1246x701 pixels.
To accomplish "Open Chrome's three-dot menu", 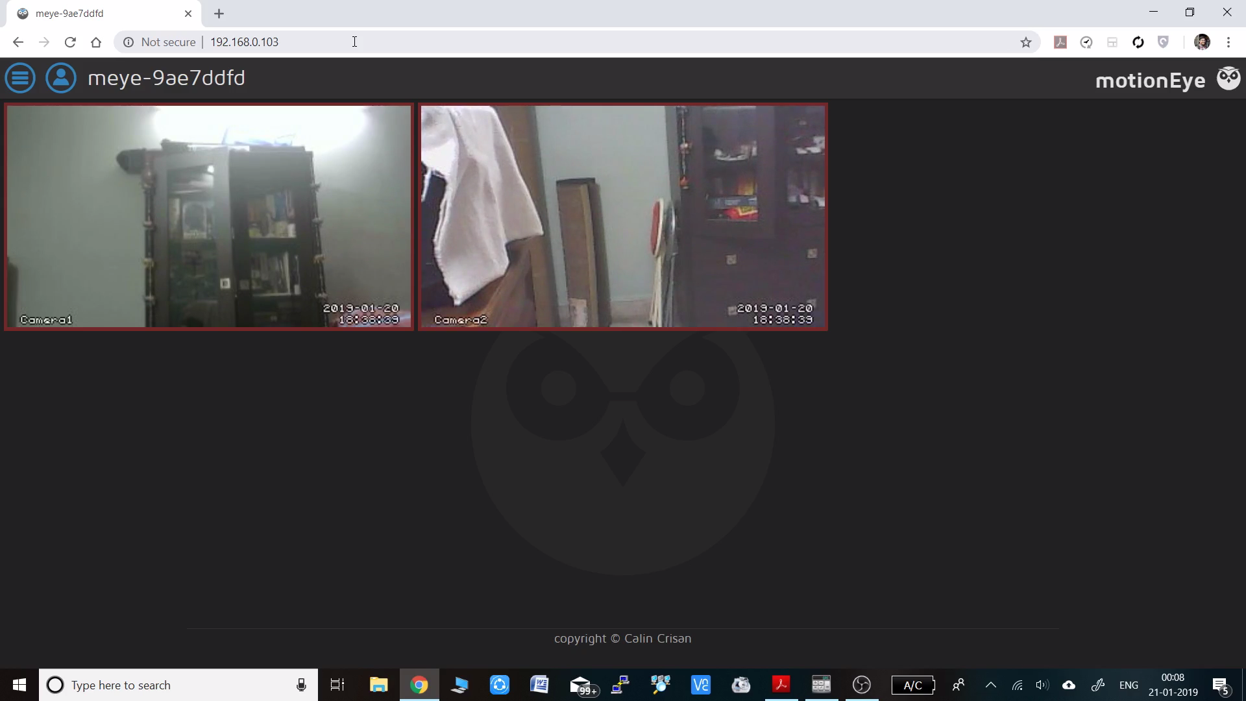I will click(1228, 42).
